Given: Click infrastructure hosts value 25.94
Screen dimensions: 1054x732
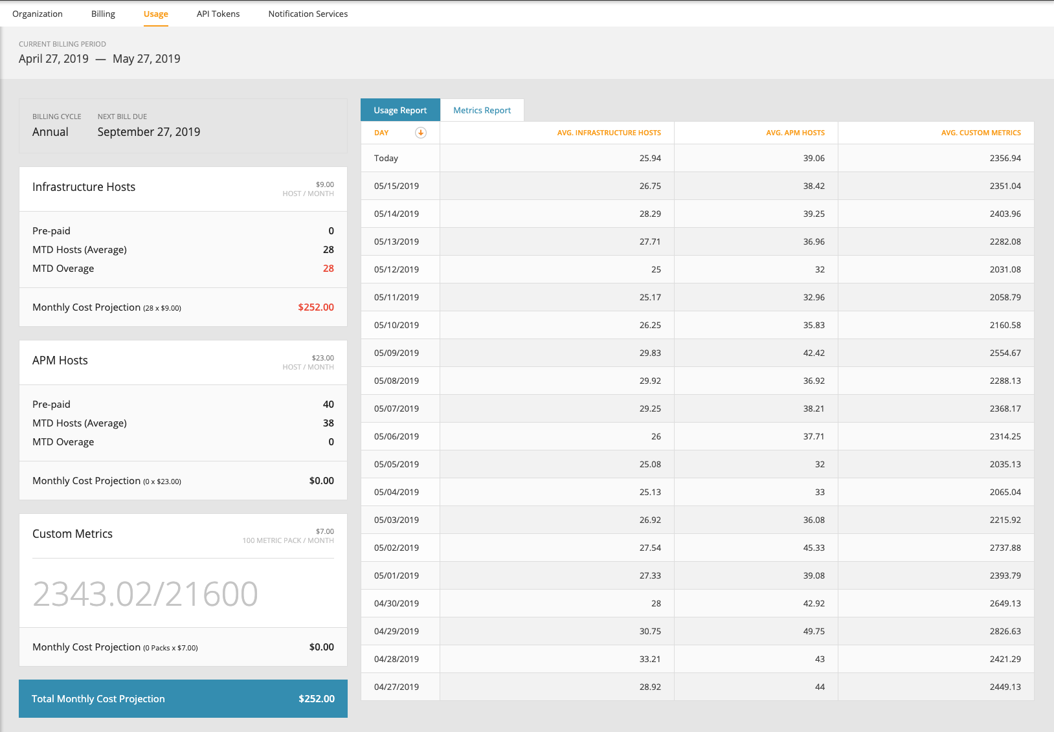Looking at the screenshot, I should [650, 158].
